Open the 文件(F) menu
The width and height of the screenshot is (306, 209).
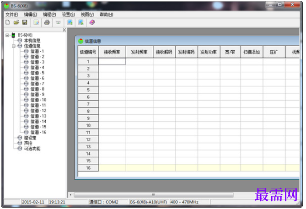12,15
